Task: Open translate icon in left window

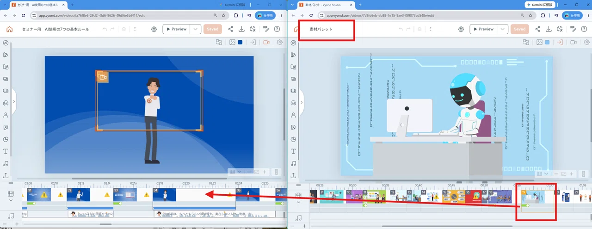Action: point(253,29)
